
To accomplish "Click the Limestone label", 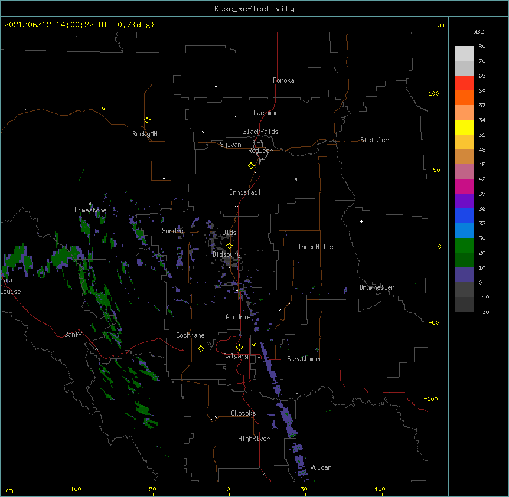I will coord(90,210).
